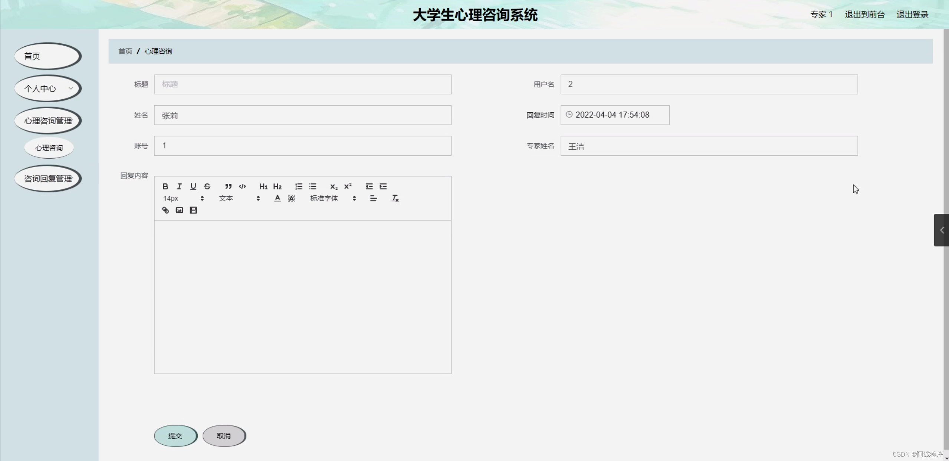Click the 提交 submit button
The width and height of the screenshot is (949, 461).
[175, 436]
